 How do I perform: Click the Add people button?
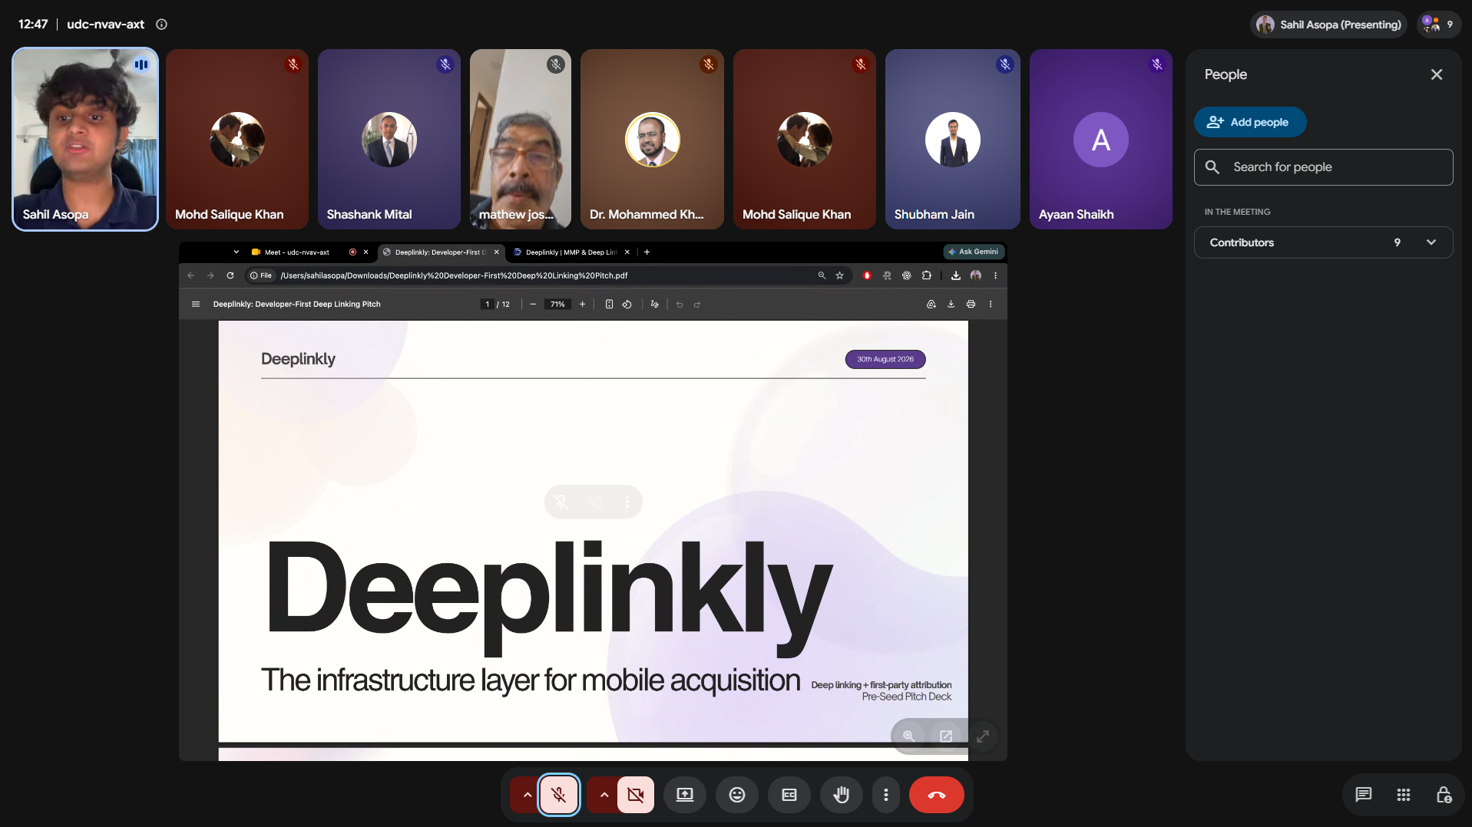point(1250,122)
